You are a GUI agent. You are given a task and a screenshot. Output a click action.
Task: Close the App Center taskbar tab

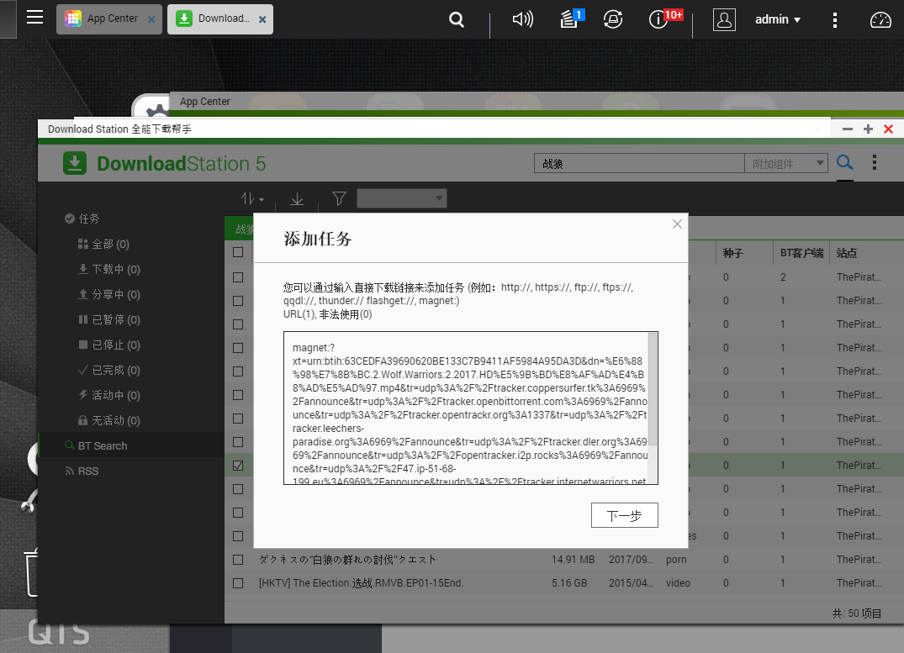point(151,19)
